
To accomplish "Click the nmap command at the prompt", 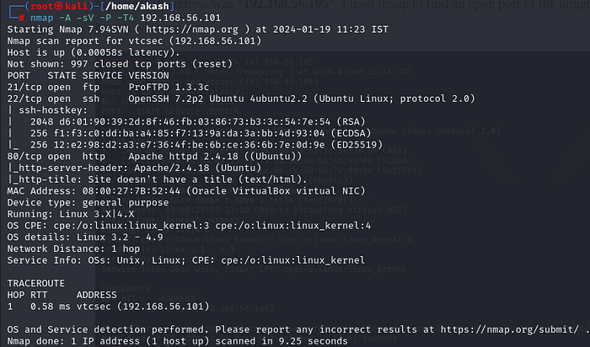I will pyautogui.click(x=39, y=17).
